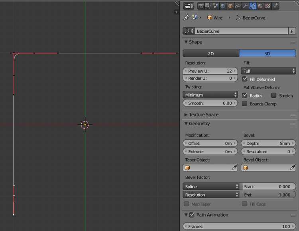299x231 pixels.
Task: Open the Material properties sphere icon
Action: coord(260,6)
